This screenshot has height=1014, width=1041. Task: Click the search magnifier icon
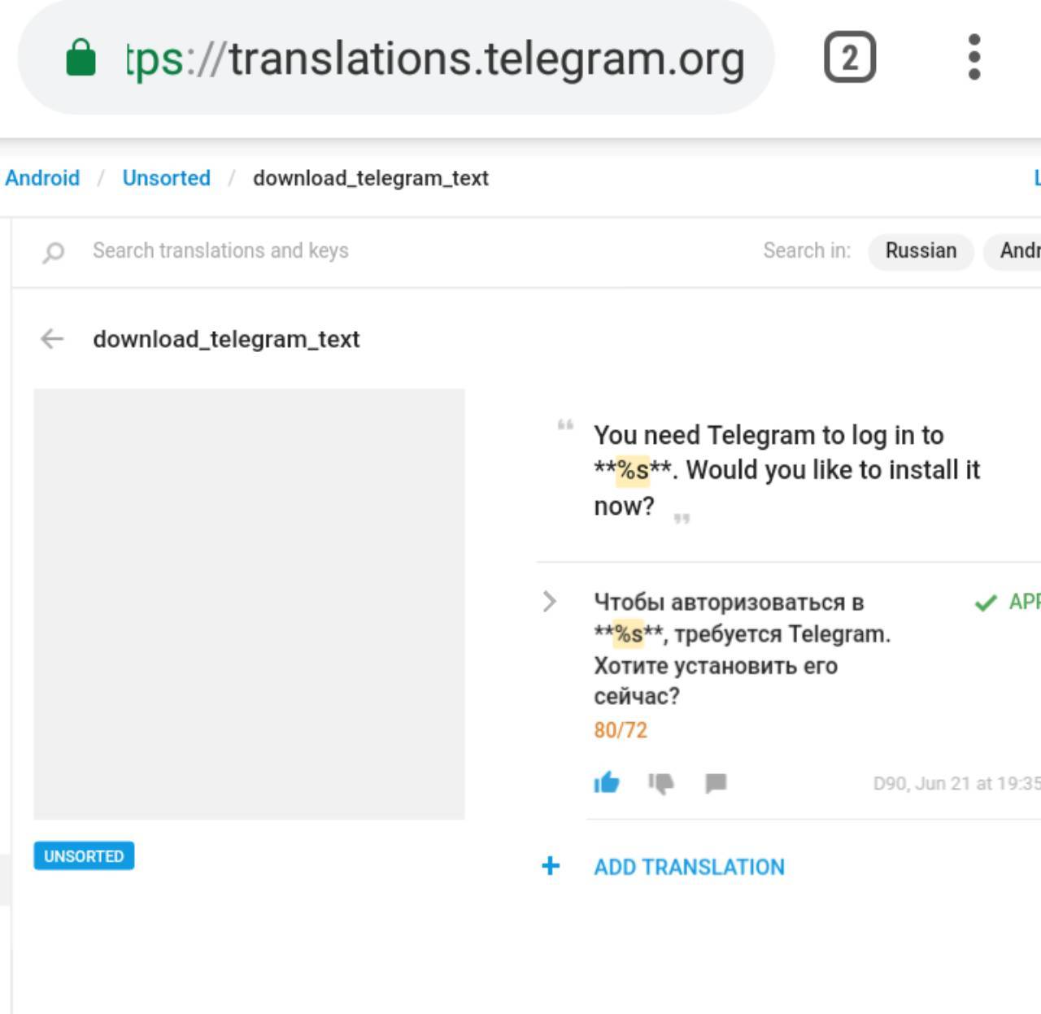[x=53, y=252]
